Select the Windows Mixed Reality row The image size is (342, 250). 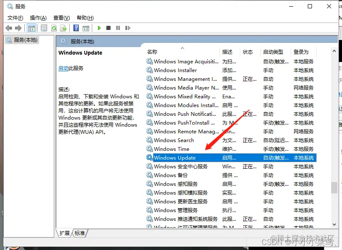(231, 96)
